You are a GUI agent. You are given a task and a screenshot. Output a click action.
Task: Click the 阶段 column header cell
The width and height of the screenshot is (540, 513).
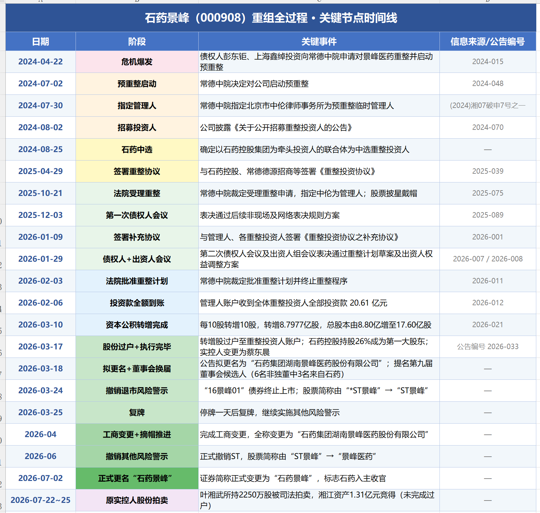click(x=137, y=41)
